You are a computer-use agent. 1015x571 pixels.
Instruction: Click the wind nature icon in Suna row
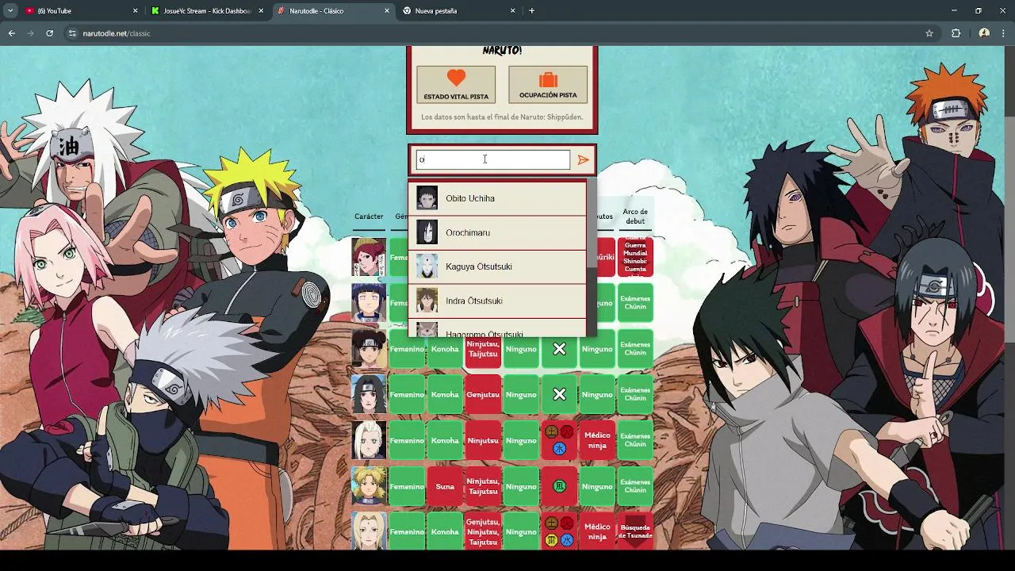(x=559, y=486)
